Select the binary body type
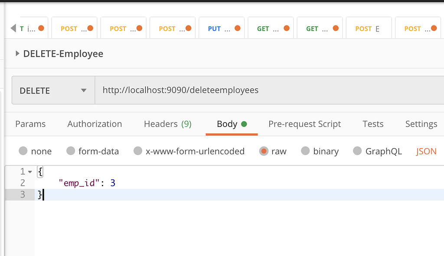444x256 pixels. pyautogui.click(x=305, y=151)
